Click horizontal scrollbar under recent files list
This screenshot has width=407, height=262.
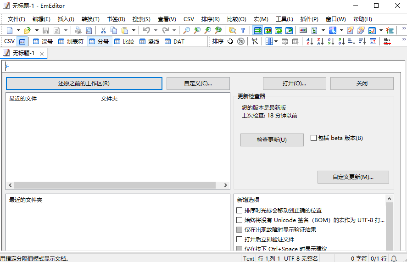(x=115, y=185)
